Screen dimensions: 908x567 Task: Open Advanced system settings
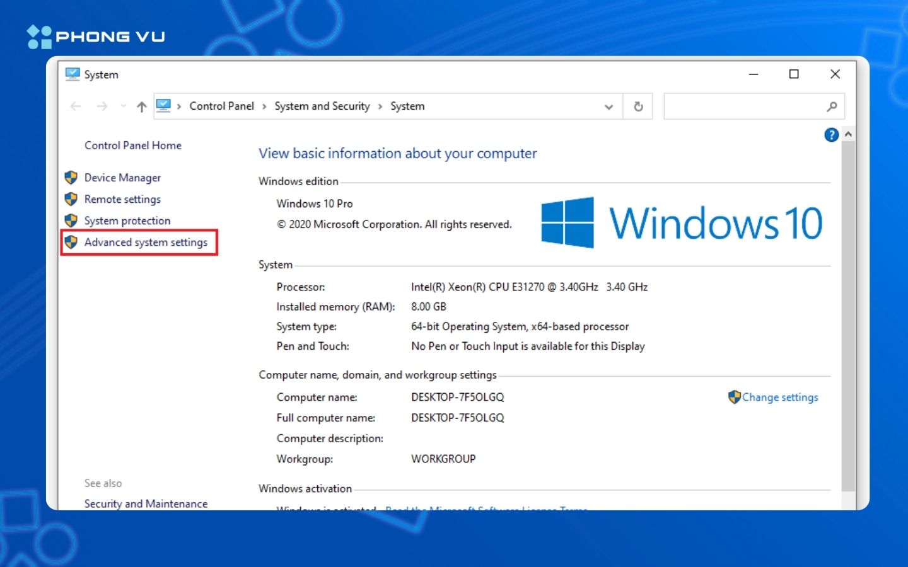pyautogui.click(x=146, y=242)
